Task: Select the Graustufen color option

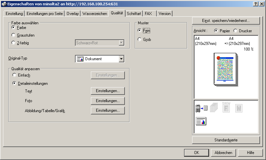Action: pyautogui.click(x=14, y=35)
